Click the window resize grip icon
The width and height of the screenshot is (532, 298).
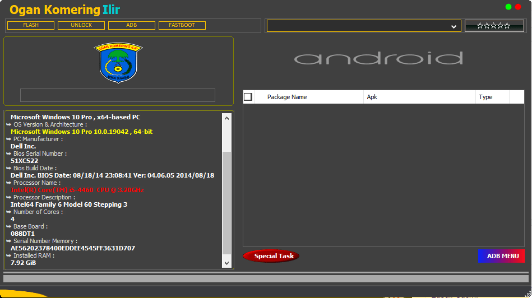(528, 294)
